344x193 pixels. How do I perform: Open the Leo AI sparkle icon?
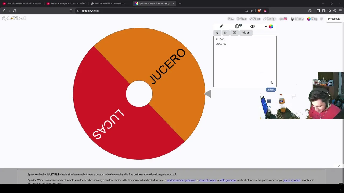point(329,11)
